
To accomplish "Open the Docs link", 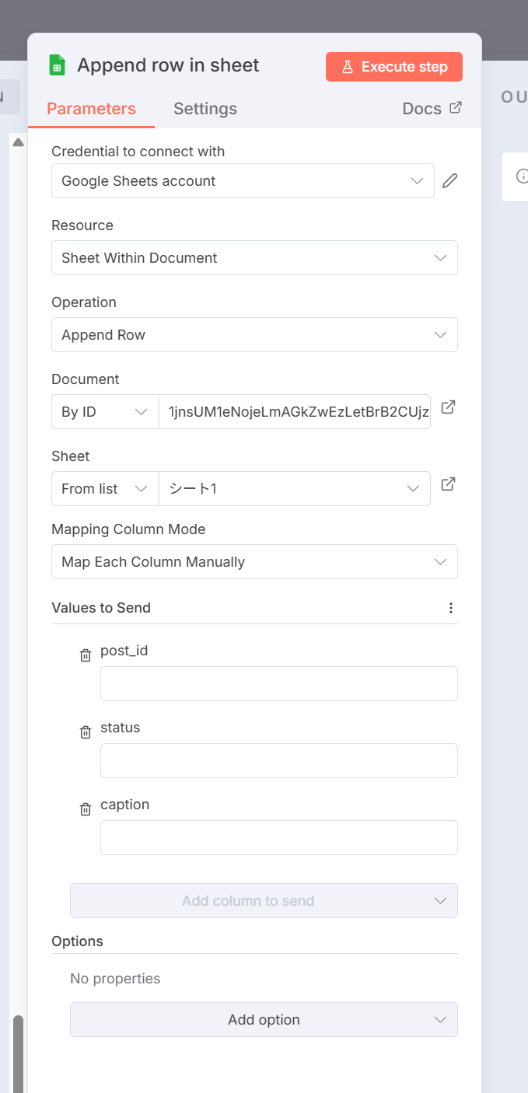I will pyautogui.click(x=432, y=109).
